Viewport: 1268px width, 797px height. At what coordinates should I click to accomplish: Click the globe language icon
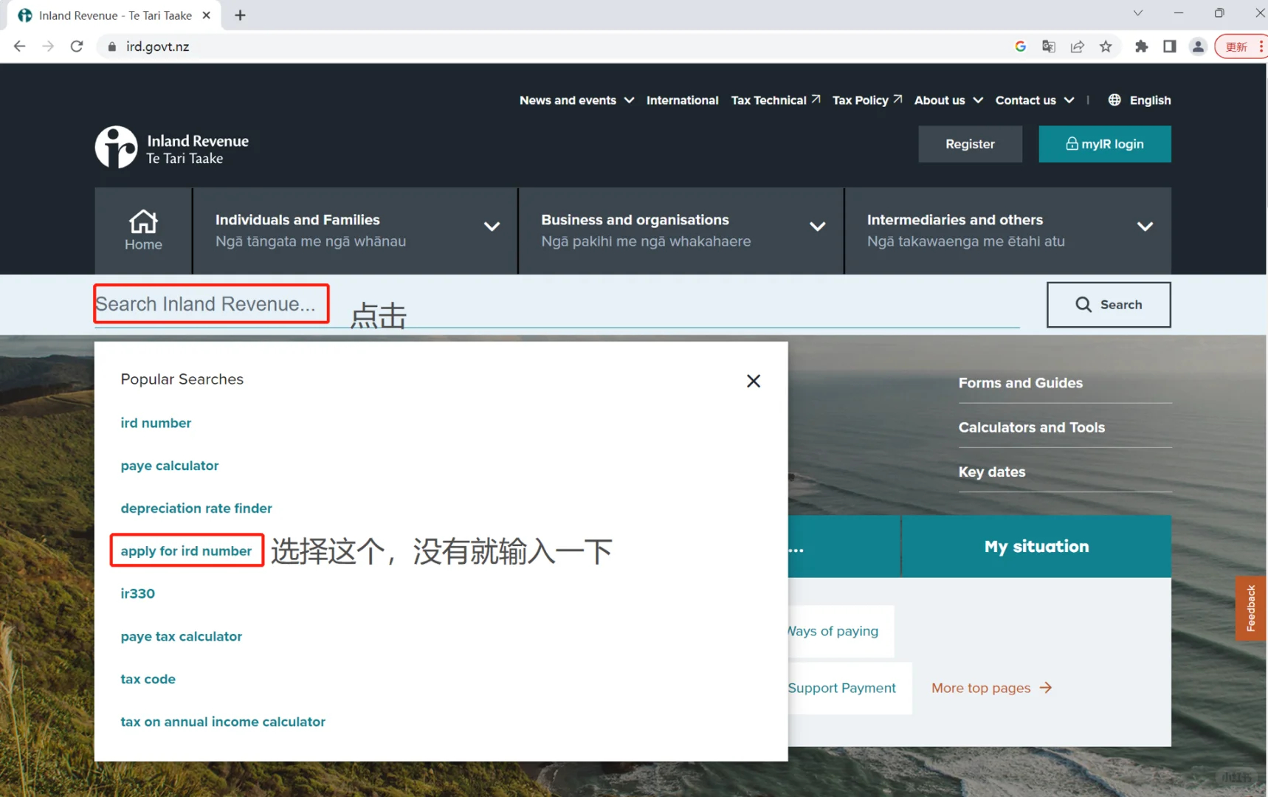pos(1114,100)
